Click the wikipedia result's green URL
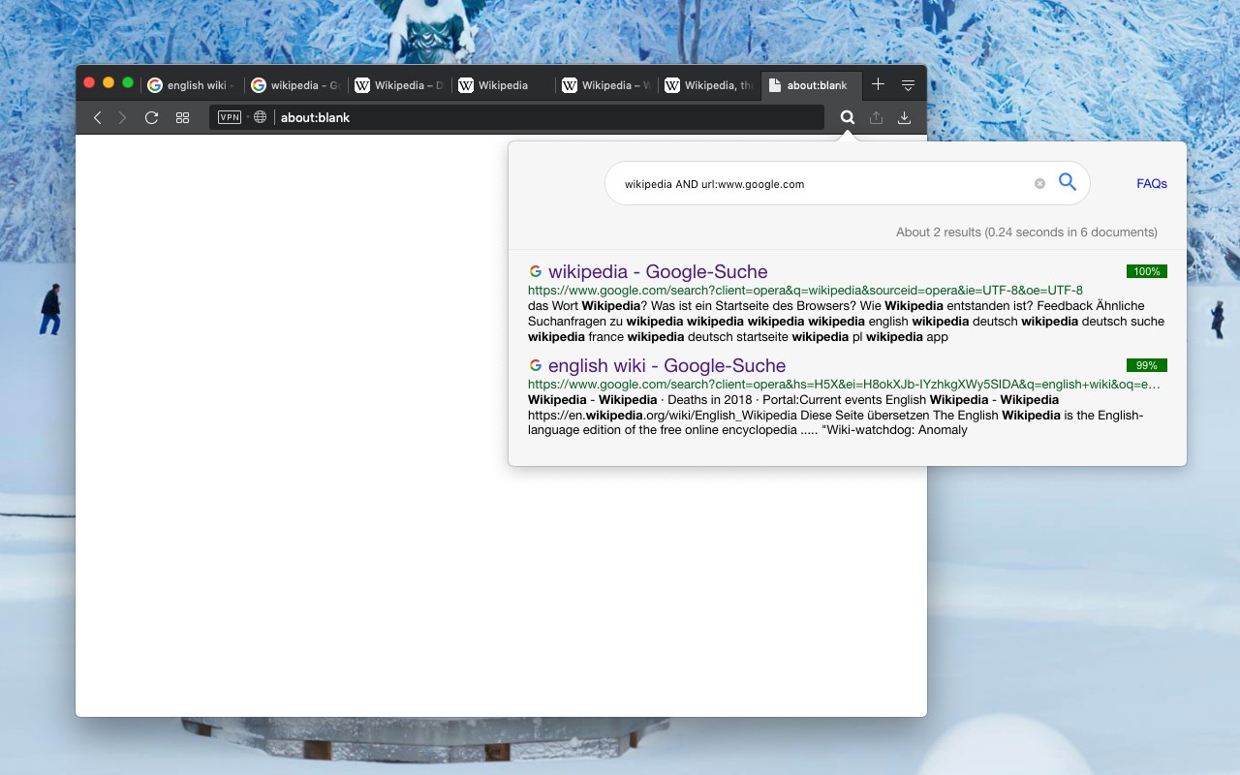This screenshot has height=775, width=1240. [805, 290]
